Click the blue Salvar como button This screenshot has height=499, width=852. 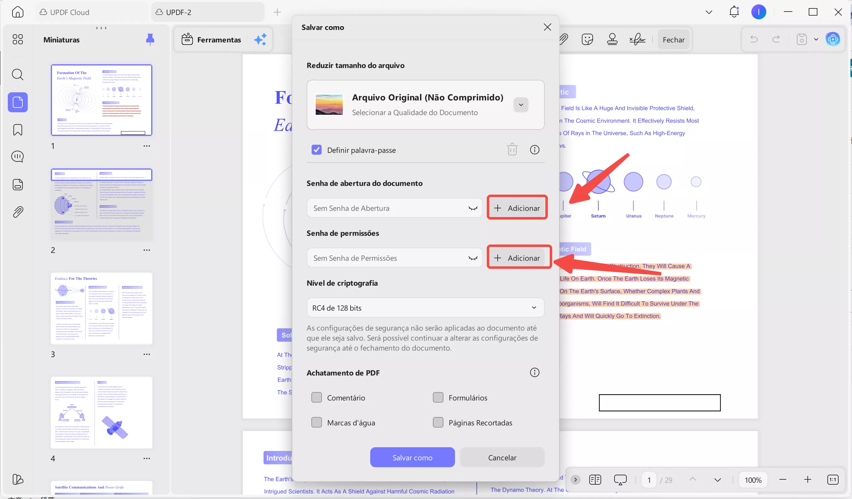point(412,458)
